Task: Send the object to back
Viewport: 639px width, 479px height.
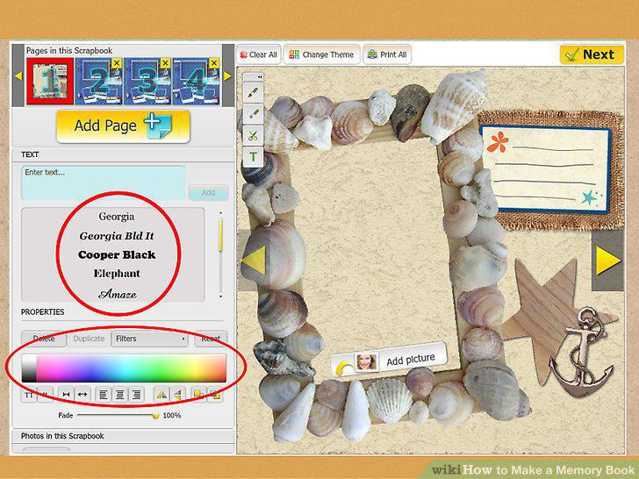Action: (x=215, y=394)
